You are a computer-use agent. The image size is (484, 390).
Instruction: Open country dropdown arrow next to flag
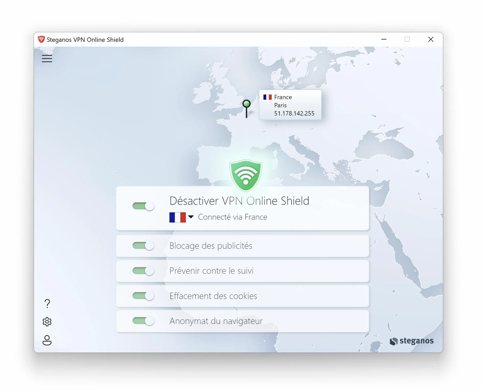[191, 217]
